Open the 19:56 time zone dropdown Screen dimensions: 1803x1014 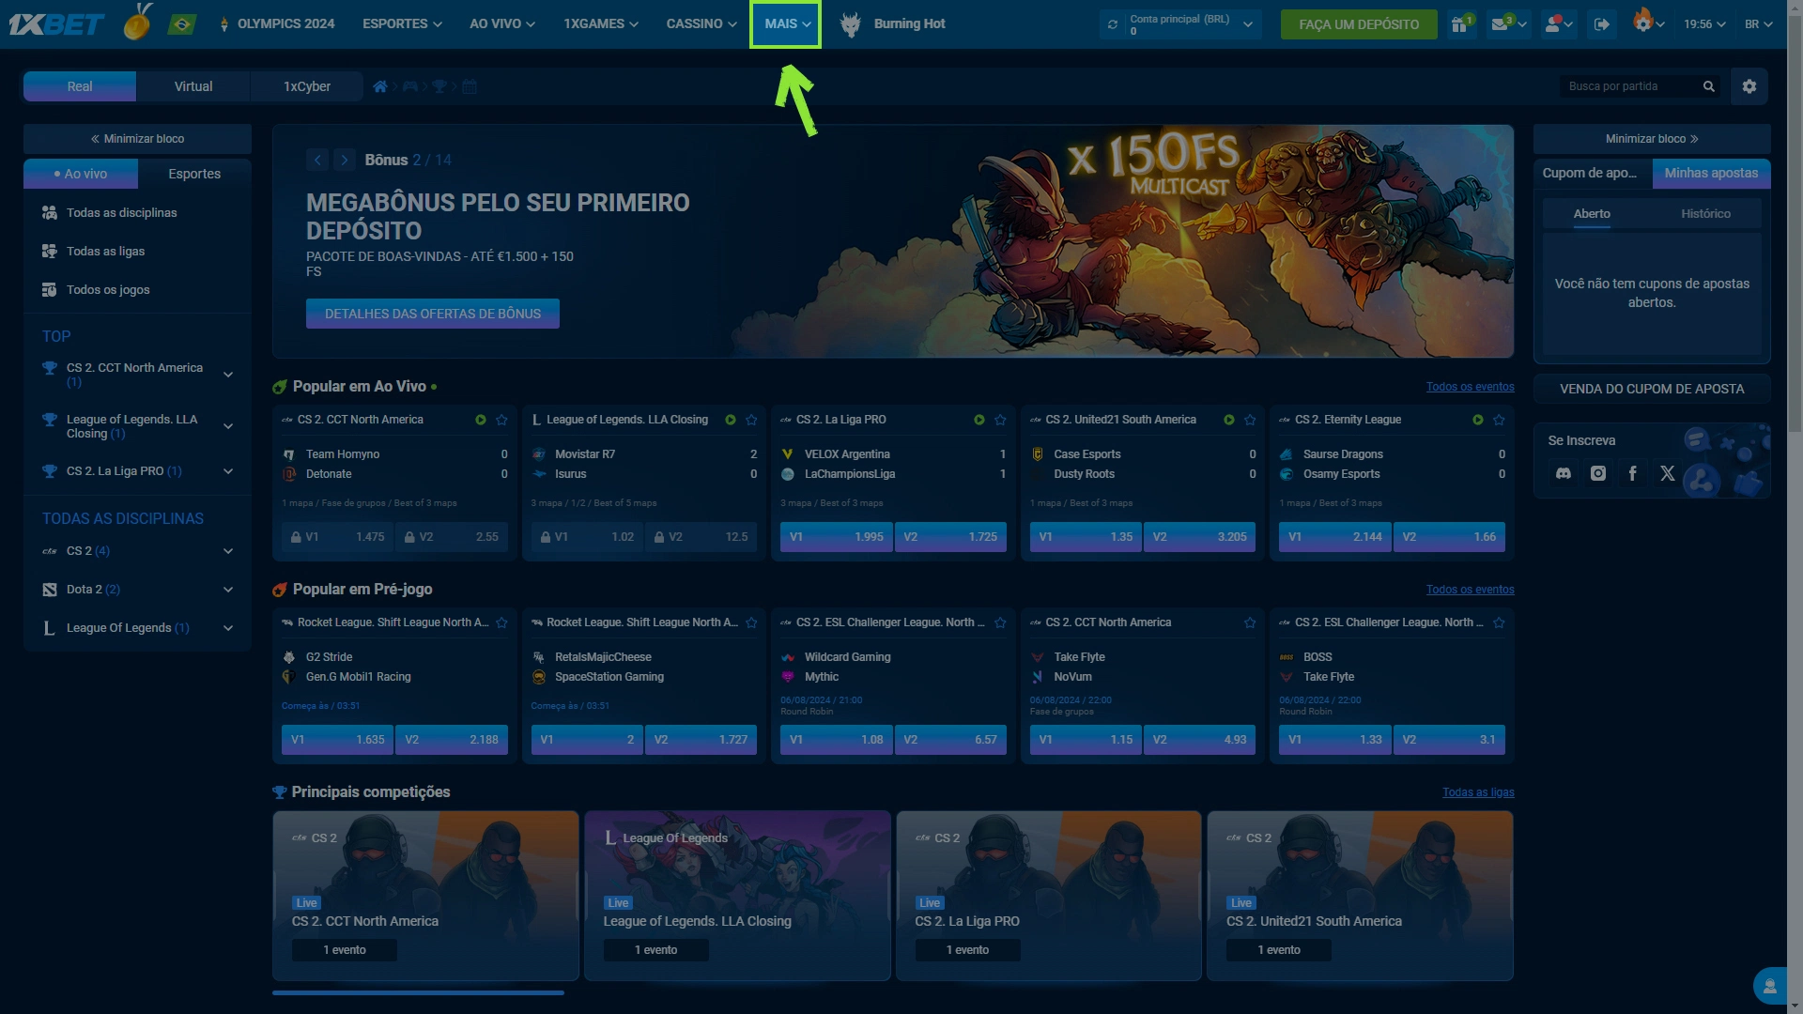1704,24
